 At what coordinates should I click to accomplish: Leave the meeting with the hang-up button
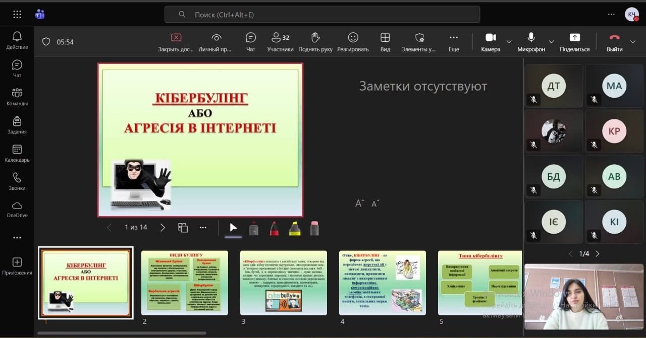coord(614,38)
